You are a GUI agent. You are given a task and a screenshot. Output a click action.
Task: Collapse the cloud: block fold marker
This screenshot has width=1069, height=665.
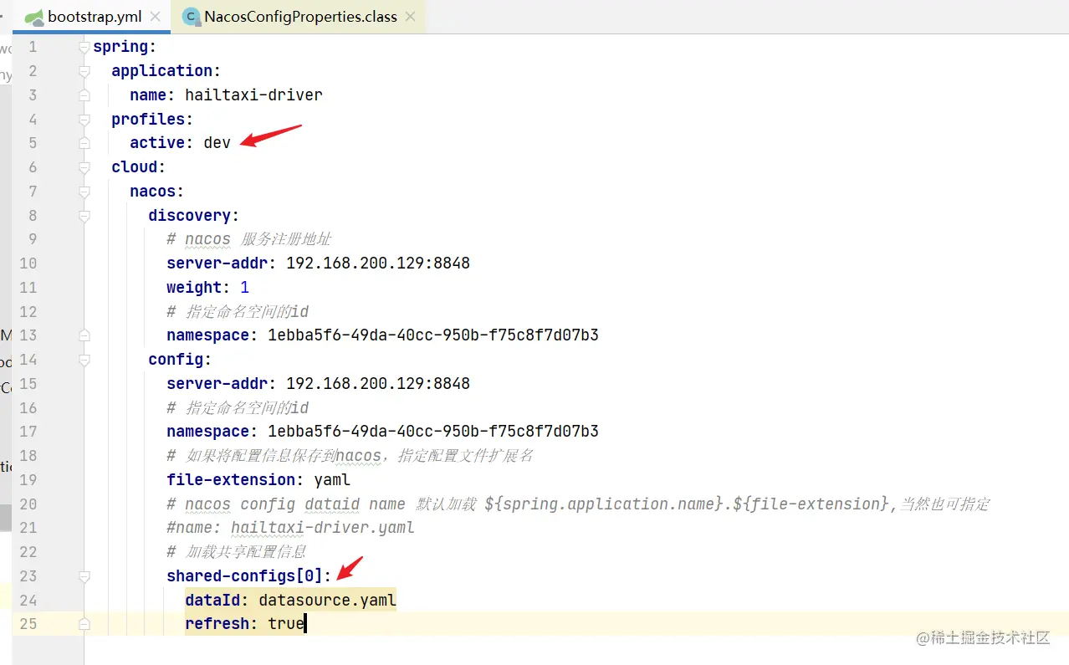pyautogui.click(x=84, y=167)
